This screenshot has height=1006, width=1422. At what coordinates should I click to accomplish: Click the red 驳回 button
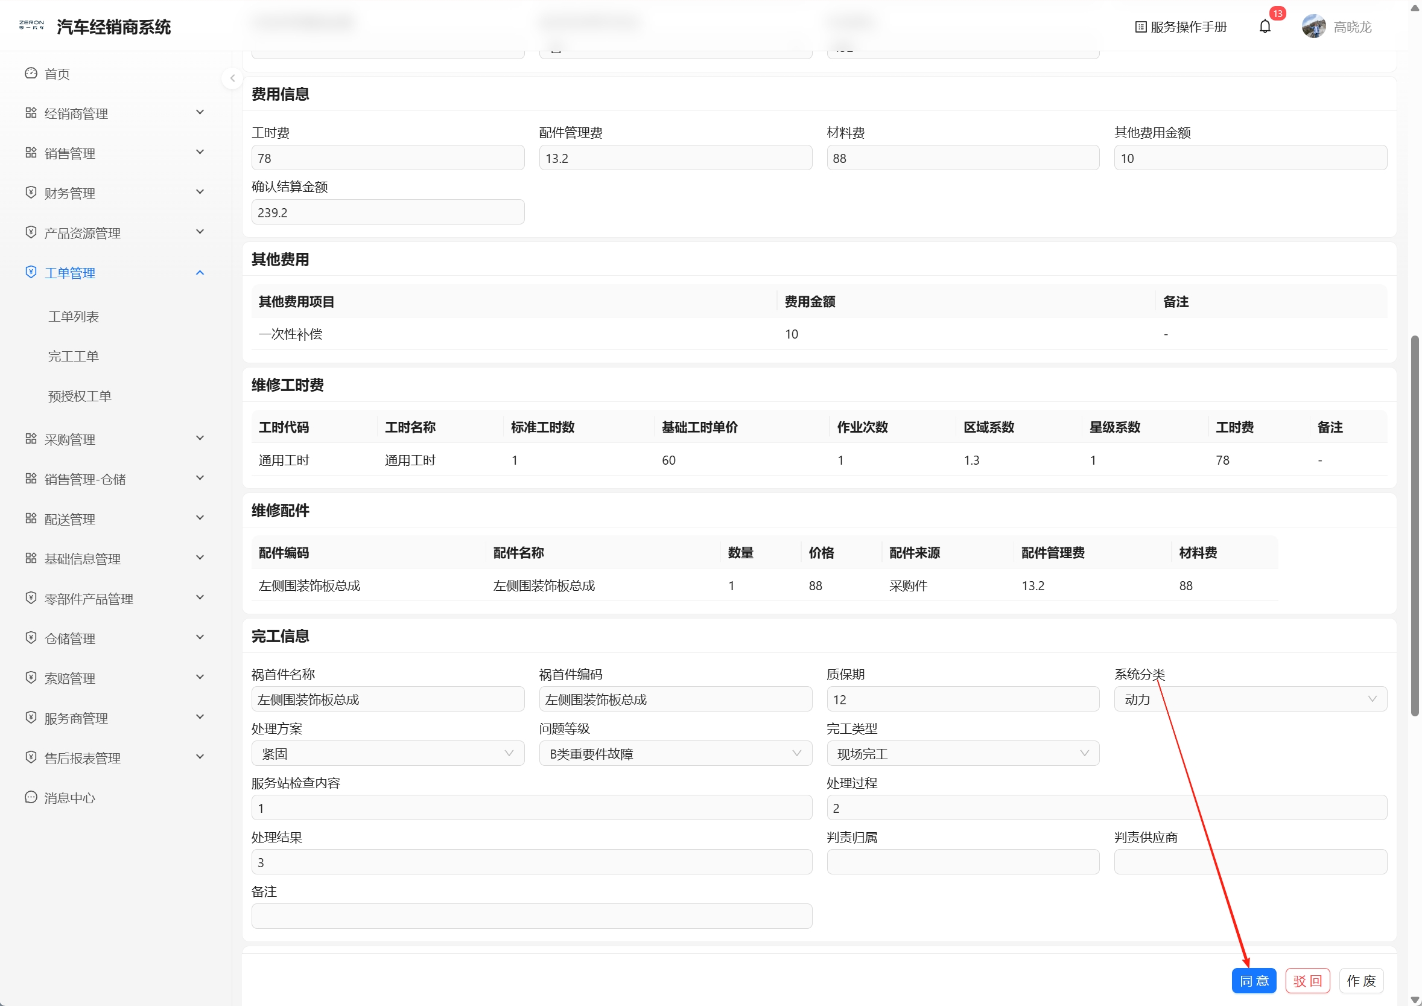click(x=1307, y=981)
